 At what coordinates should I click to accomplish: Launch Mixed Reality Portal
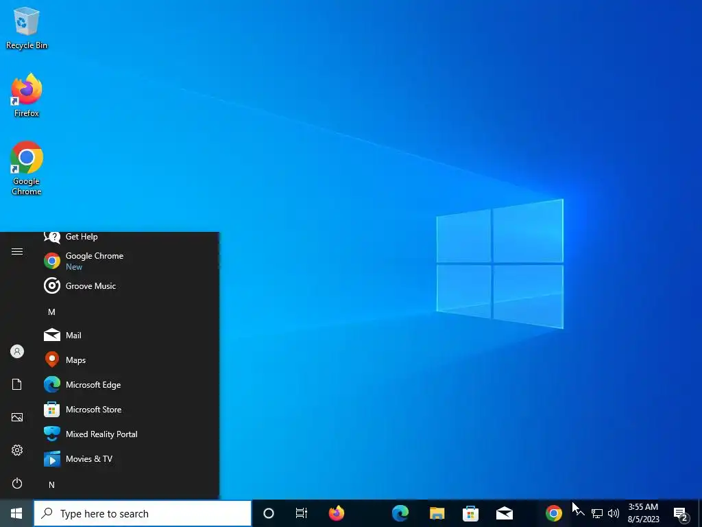click(x=128, y=434)
